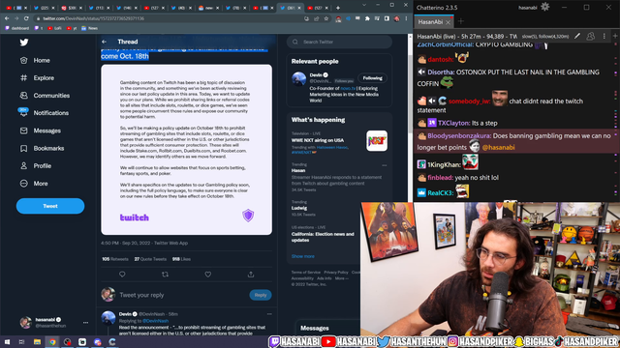Click the more options dots on Hasan trend
Screen dimensions: 620x348
385,165
